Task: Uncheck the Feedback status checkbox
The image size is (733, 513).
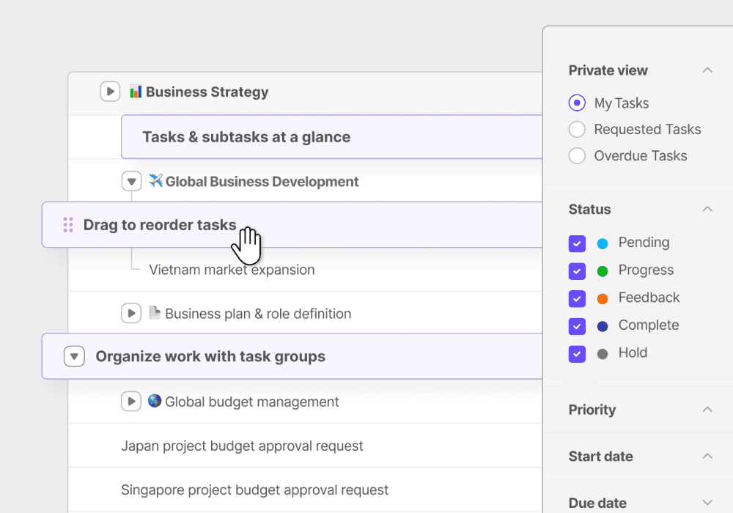Action: pyautogui.click(x=577, y=298)
